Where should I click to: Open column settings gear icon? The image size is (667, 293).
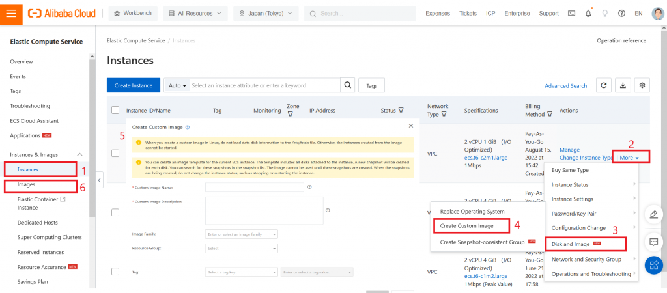pos(642,85)
